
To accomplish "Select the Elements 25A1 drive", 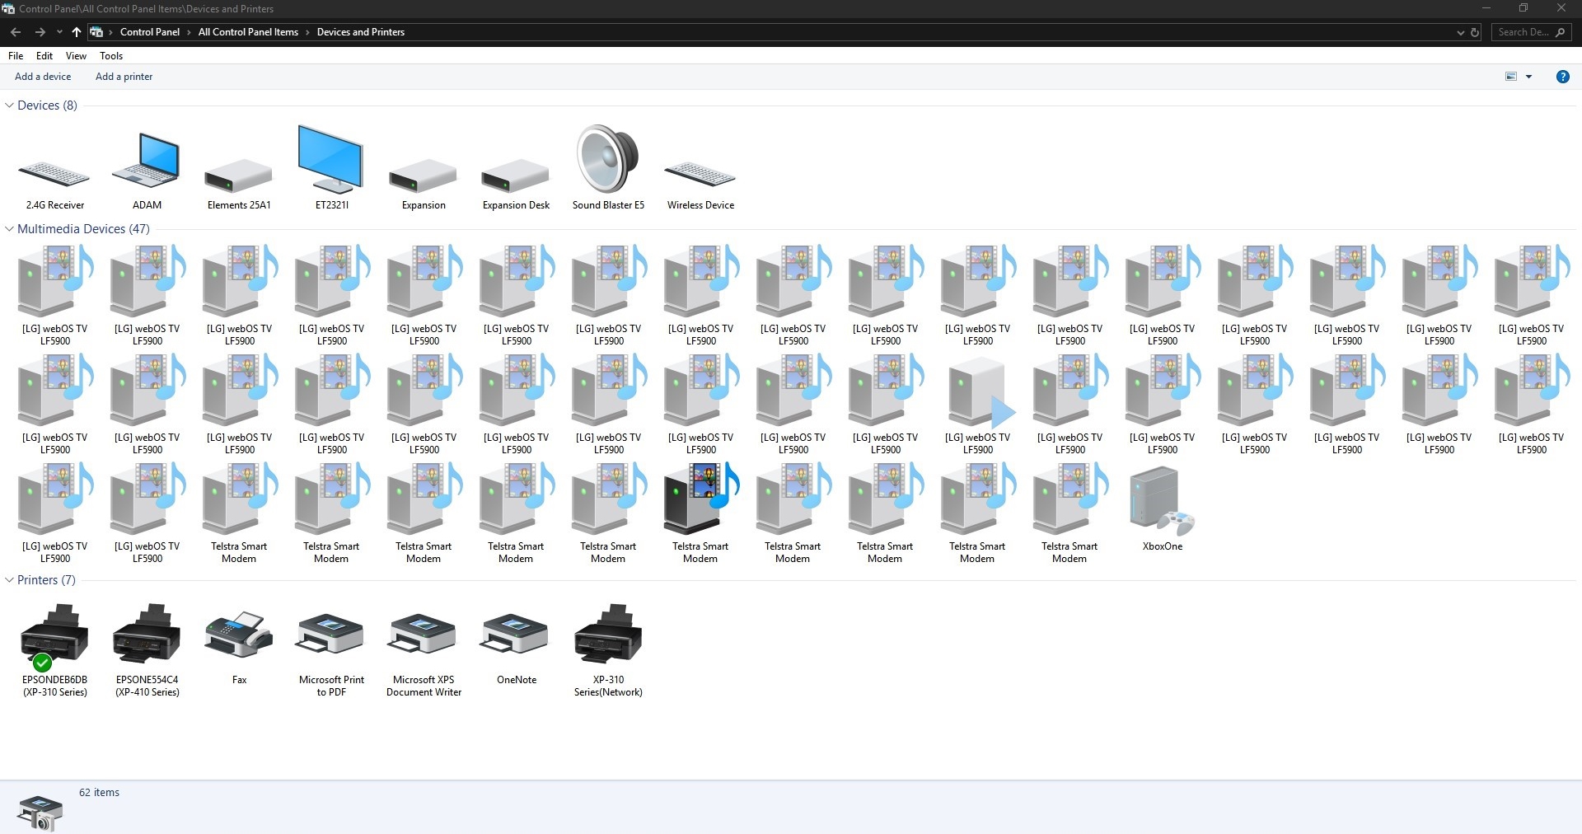I will point(239,177).
